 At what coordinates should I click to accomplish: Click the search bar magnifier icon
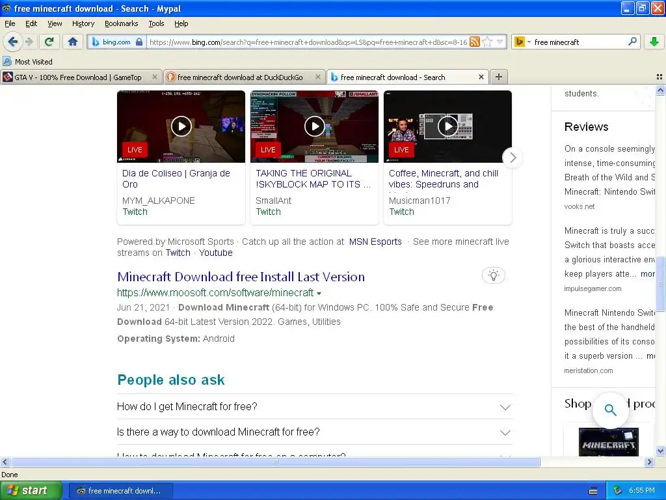pos(632,42)
